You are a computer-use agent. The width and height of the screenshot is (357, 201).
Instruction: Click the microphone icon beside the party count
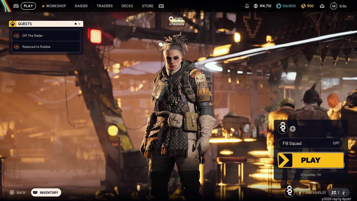pos(344,193)
